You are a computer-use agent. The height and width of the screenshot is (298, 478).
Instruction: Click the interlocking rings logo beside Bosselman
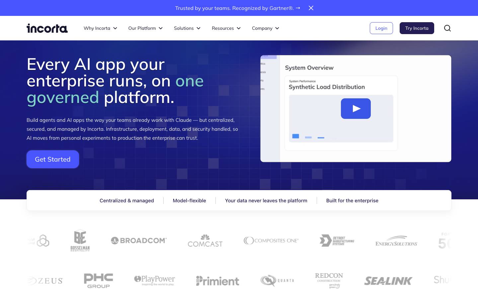tap(43, 241)
